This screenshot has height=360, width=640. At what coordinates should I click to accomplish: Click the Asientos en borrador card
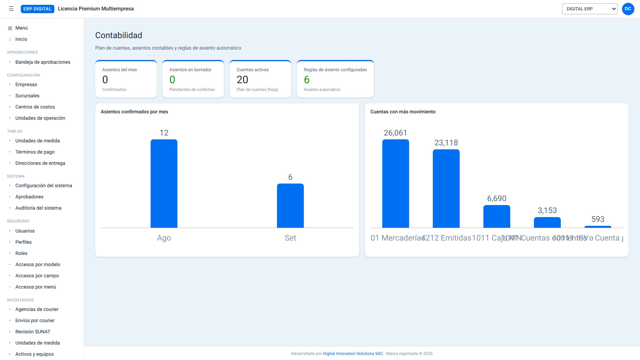coord(193,79)
